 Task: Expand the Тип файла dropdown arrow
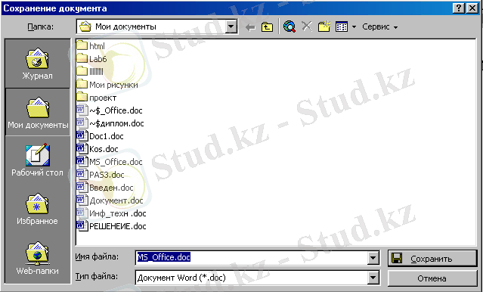373,278
